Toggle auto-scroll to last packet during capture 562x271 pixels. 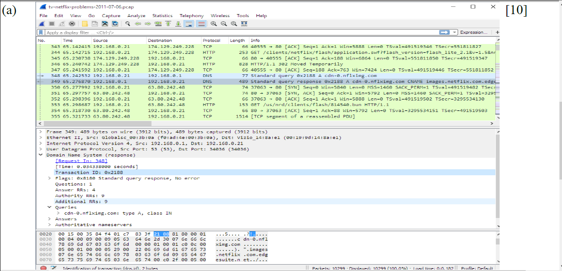(x=189, y=24)
